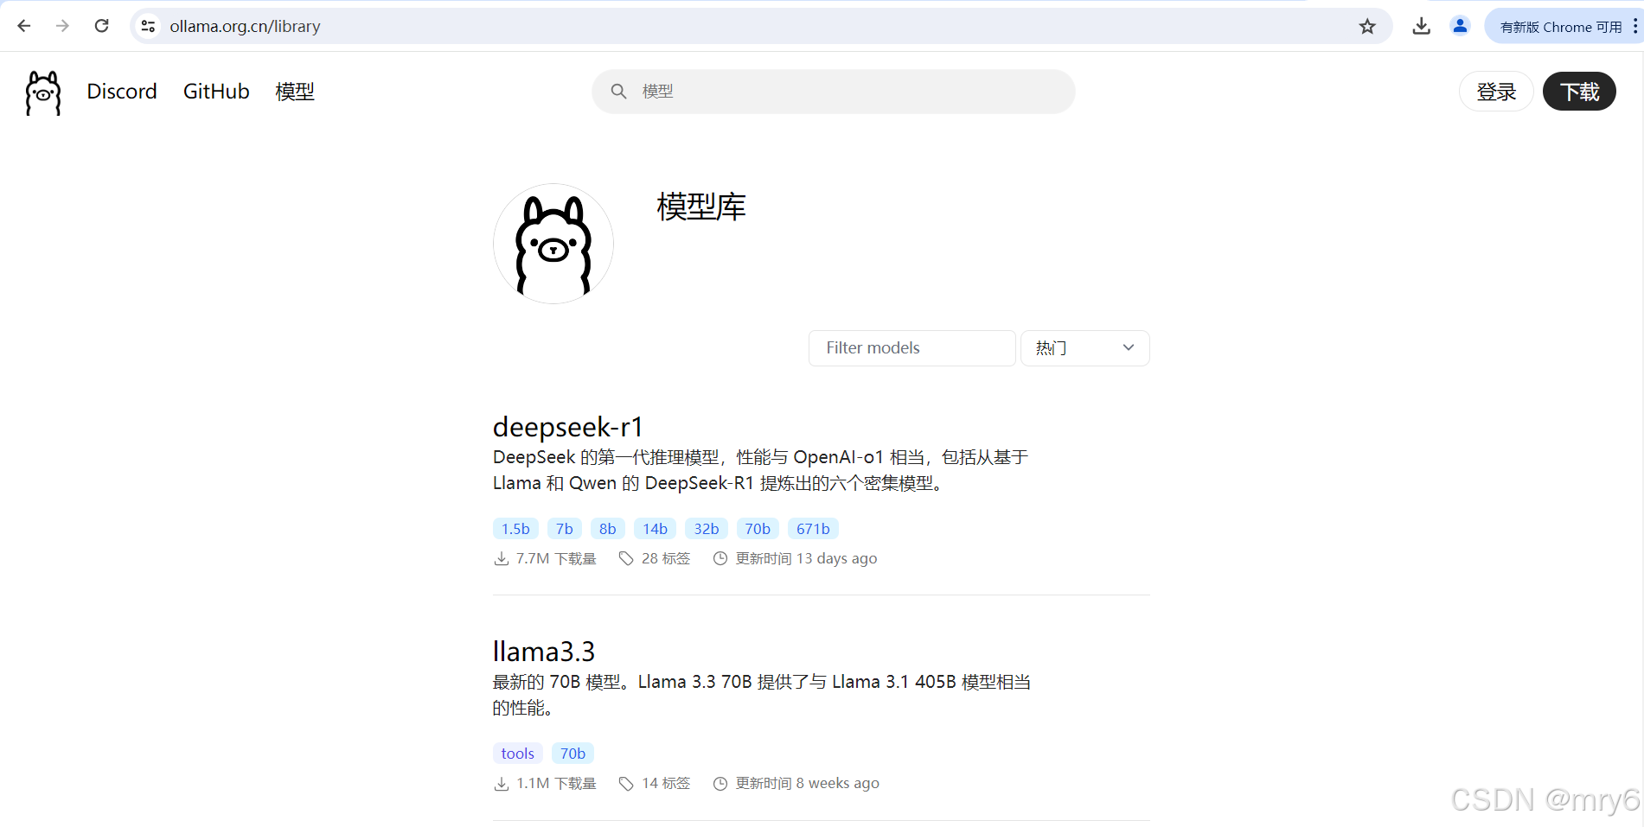Click the address bar URL ollama.org.cn/library
1644x827 pixels.
pos(245,27)
